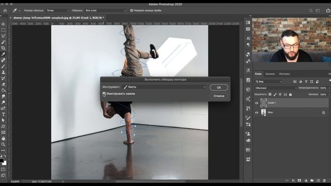Create a new layer
Screen dimensions: 331x186
tap(318, 180)
